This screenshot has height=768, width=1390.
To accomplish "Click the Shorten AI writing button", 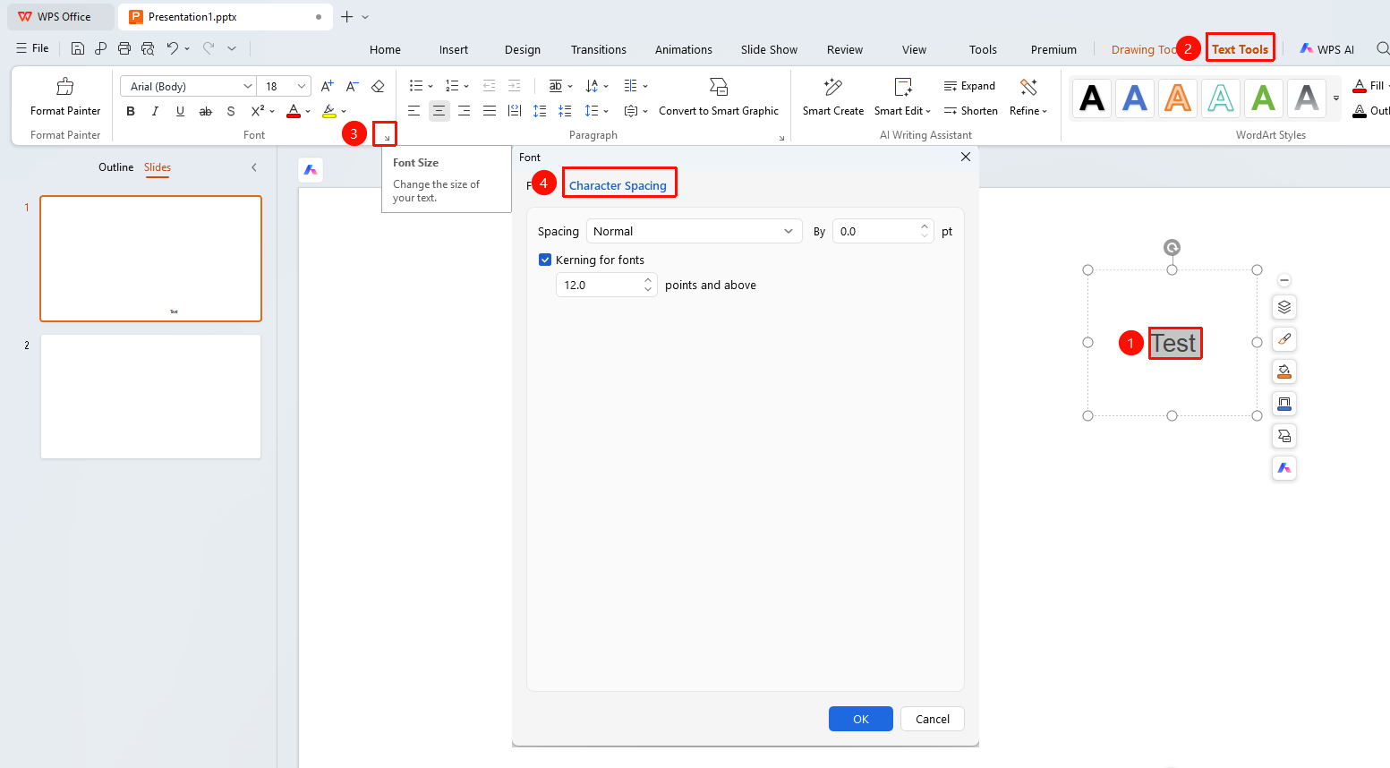I will [x=970, y=111].
